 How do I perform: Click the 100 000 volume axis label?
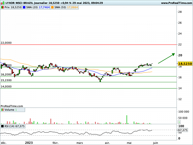coord(184,112)
